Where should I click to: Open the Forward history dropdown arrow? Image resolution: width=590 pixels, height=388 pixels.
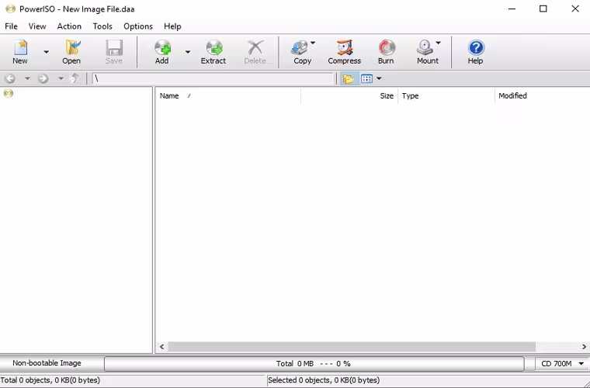[61, 78]
